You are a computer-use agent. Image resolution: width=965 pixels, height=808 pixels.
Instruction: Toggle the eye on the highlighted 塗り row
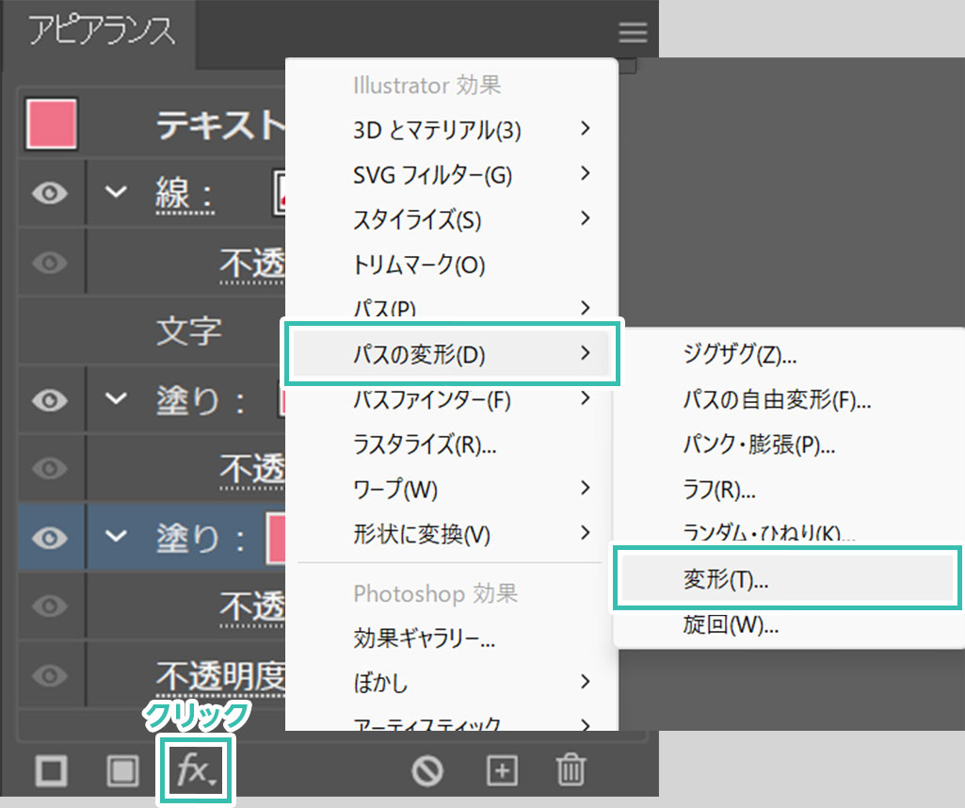51,538
